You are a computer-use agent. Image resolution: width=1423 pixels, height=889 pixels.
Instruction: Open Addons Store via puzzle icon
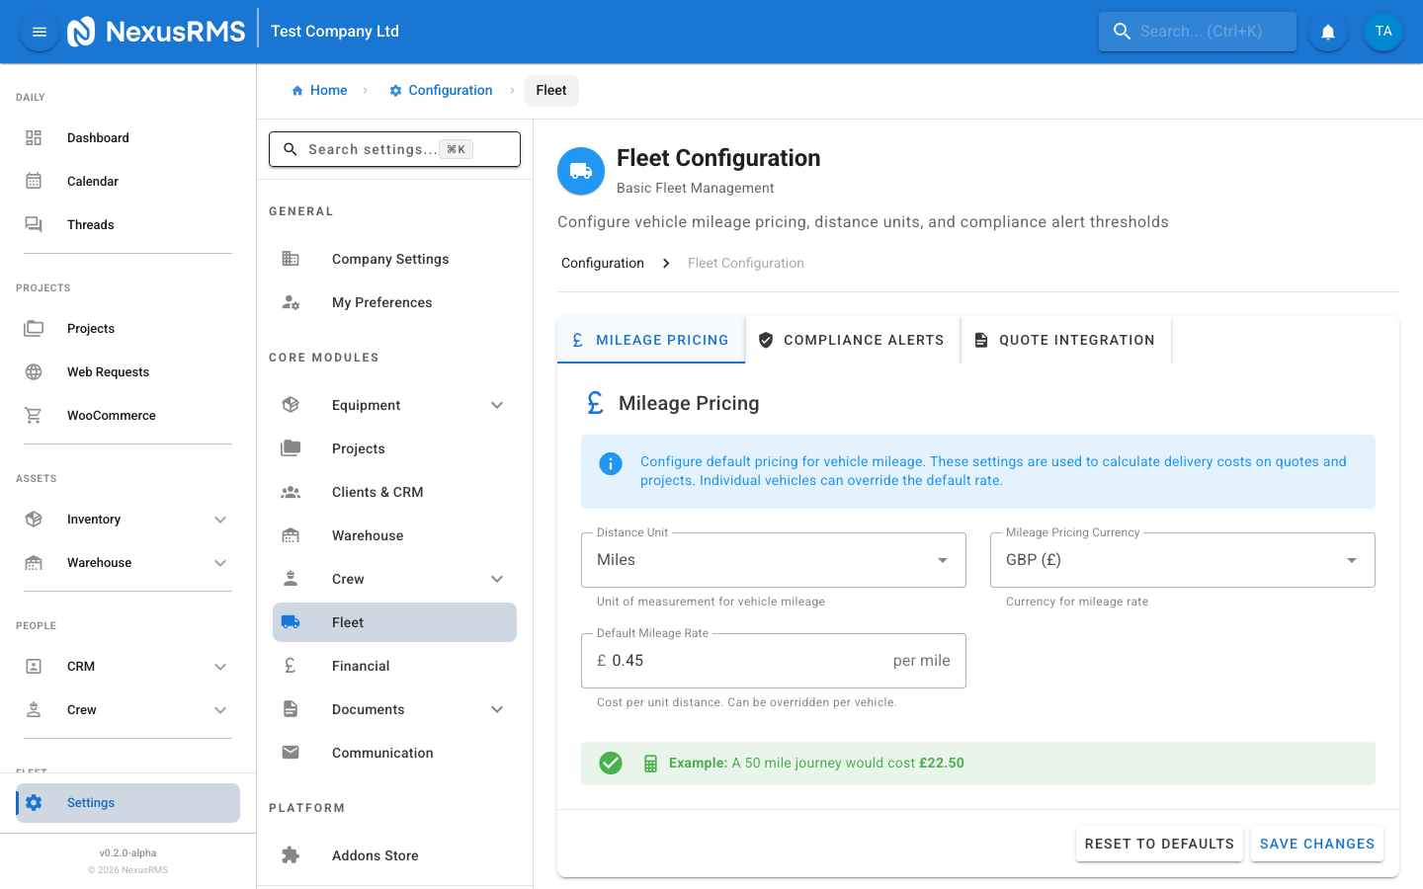[290, 854]
